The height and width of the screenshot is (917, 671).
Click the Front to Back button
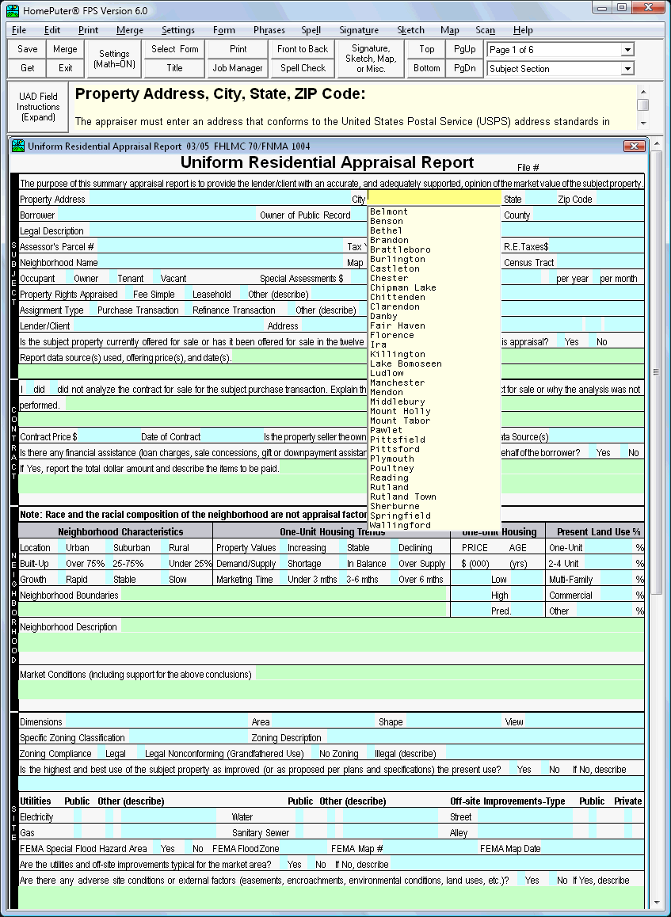[x=303, y=49]
